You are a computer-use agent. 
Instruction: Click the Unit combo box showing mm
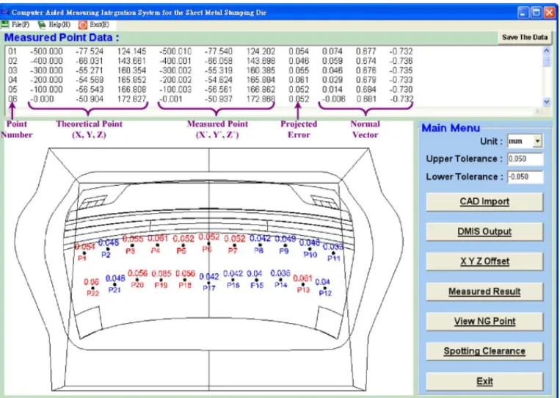point(525,141)
